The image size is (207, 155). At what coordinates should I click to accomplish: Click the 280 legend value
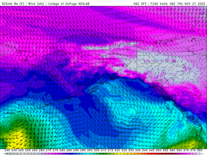pos(62,150)
